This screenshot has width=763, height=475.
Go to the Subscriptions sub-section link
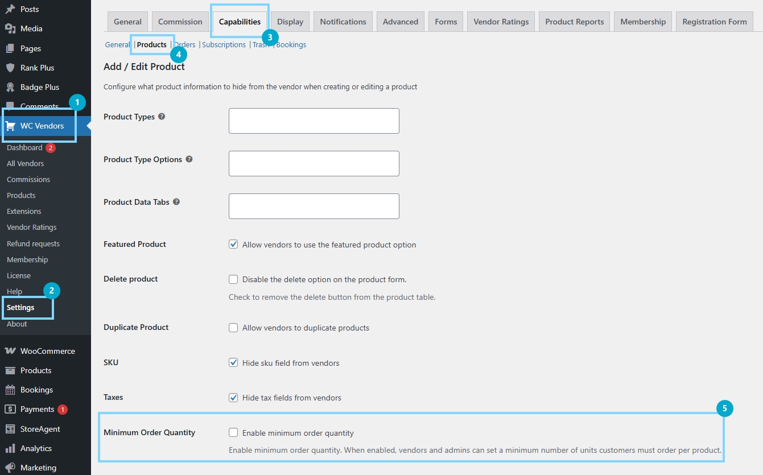224,44
